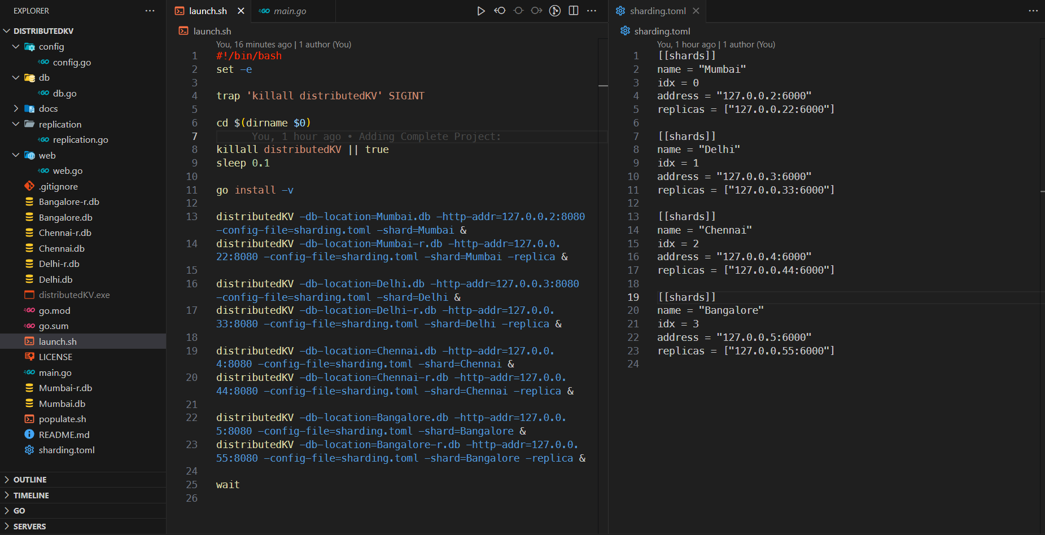Image resolution: width=1045 pixels, height=535 pixels.
Task: Open README.md file
Action: (64, 435)
